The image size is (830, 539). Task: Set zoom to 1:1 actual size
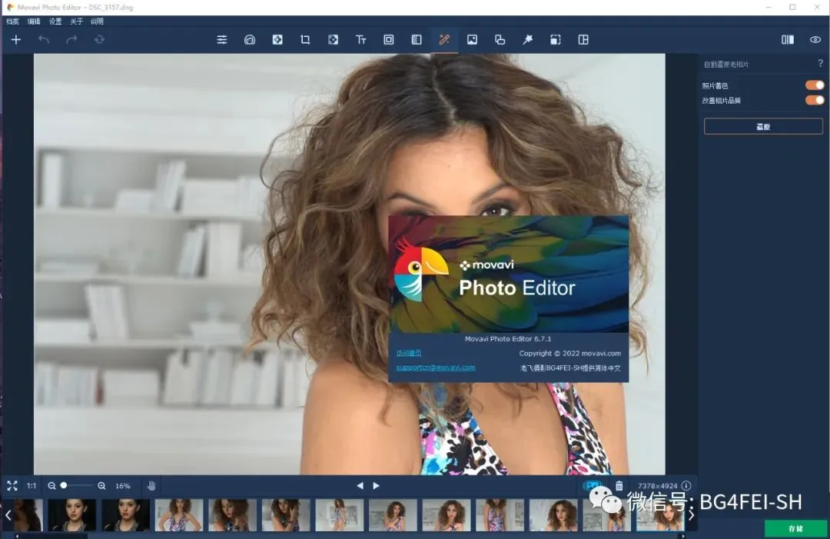pyautogui.click(x=32, y=485)
